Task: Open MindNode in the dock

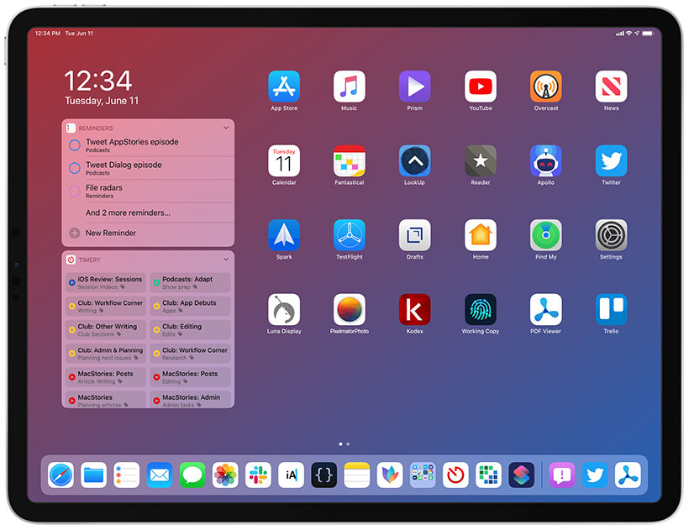Action: (x=390, y=475)
